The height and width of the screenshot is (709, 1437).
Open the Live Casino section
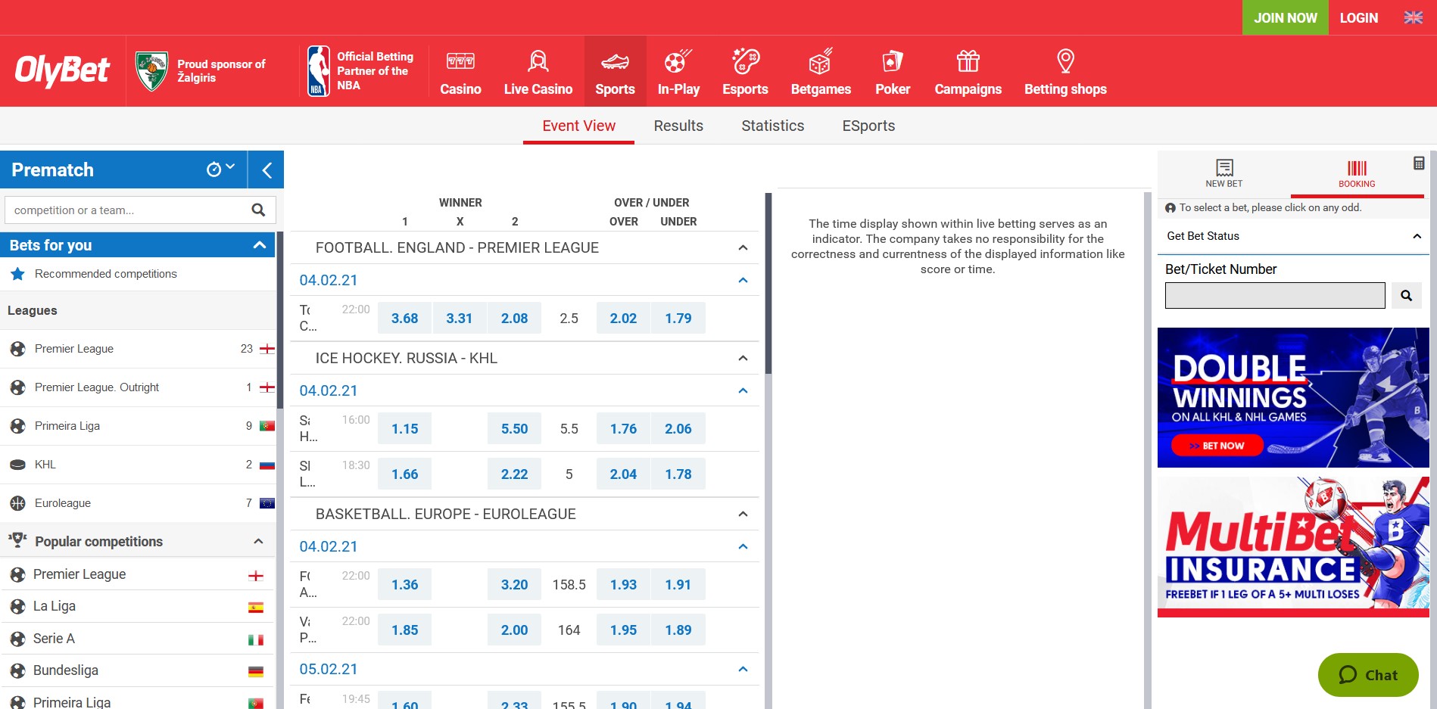(x=538, y=73)
